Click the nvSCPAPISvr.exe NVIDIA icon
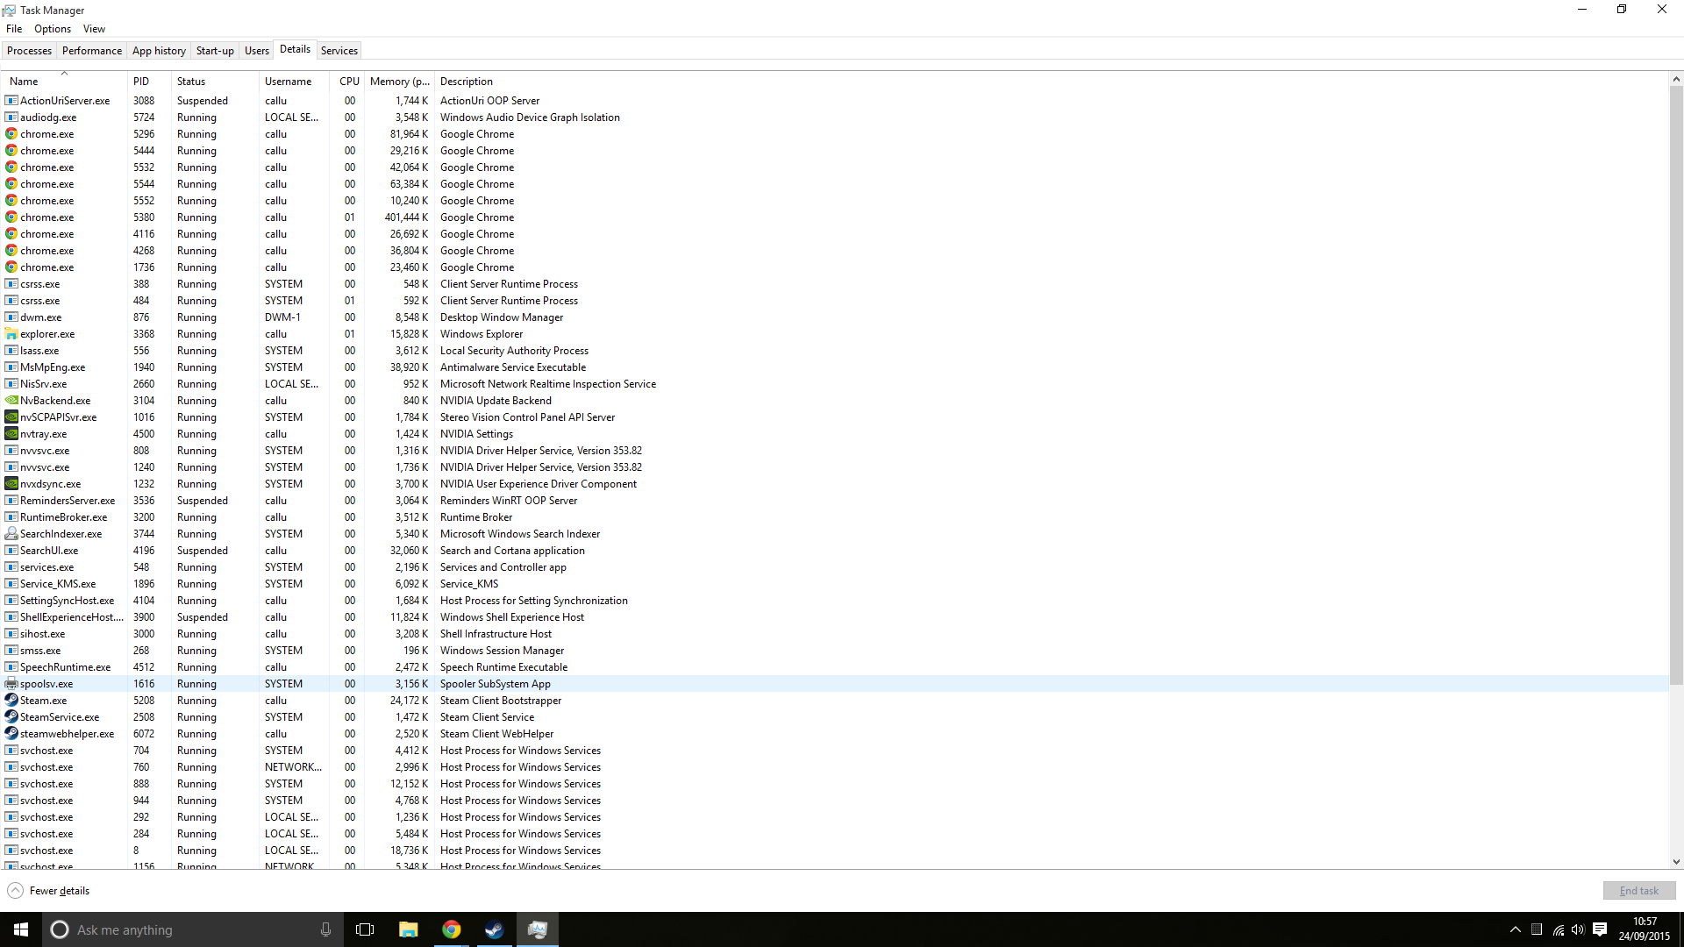Image resolution: width=1684 pixels, height=947 pixels. [x=11, y=417]
